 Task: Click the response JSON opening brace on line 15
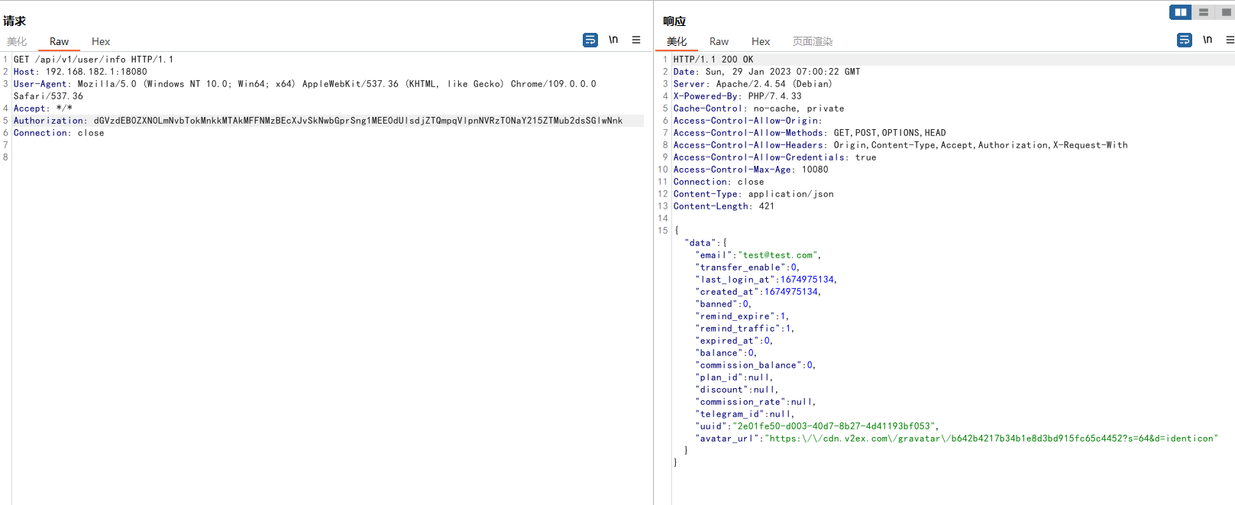pos(677,231)
